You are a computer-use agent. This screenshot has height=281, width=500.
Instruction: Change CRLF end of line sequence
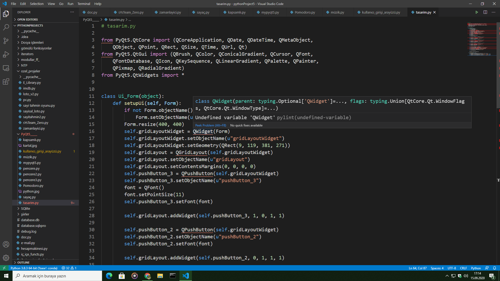pyautogui.click(x=464, y=268)
